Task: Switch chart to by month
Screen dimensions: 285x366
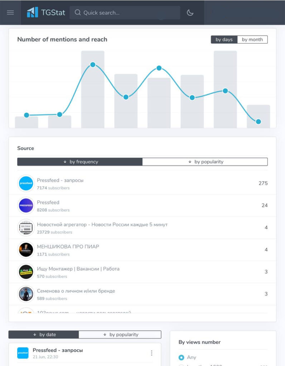Action: point(252,39)
